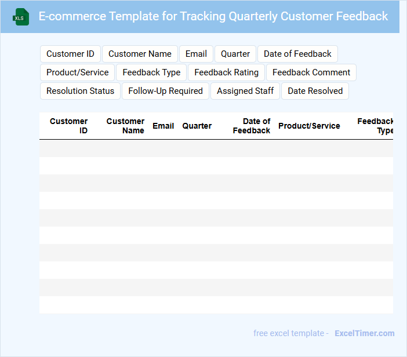Screen dimensions: 407x357
Task: Click the green XLS file icon
Action: pyautogui.click(x=21, y=17)
